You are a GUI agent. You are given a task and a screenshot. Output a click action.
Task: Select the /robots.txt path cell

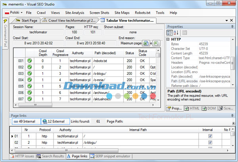click(108, 61)
